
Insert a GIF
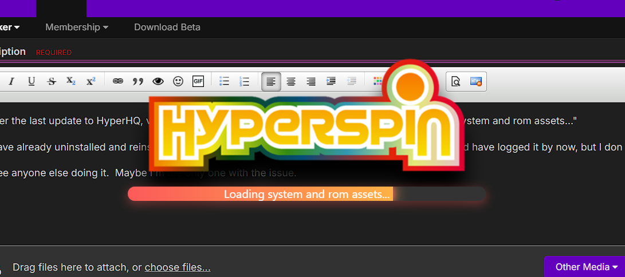click(198, 81)
